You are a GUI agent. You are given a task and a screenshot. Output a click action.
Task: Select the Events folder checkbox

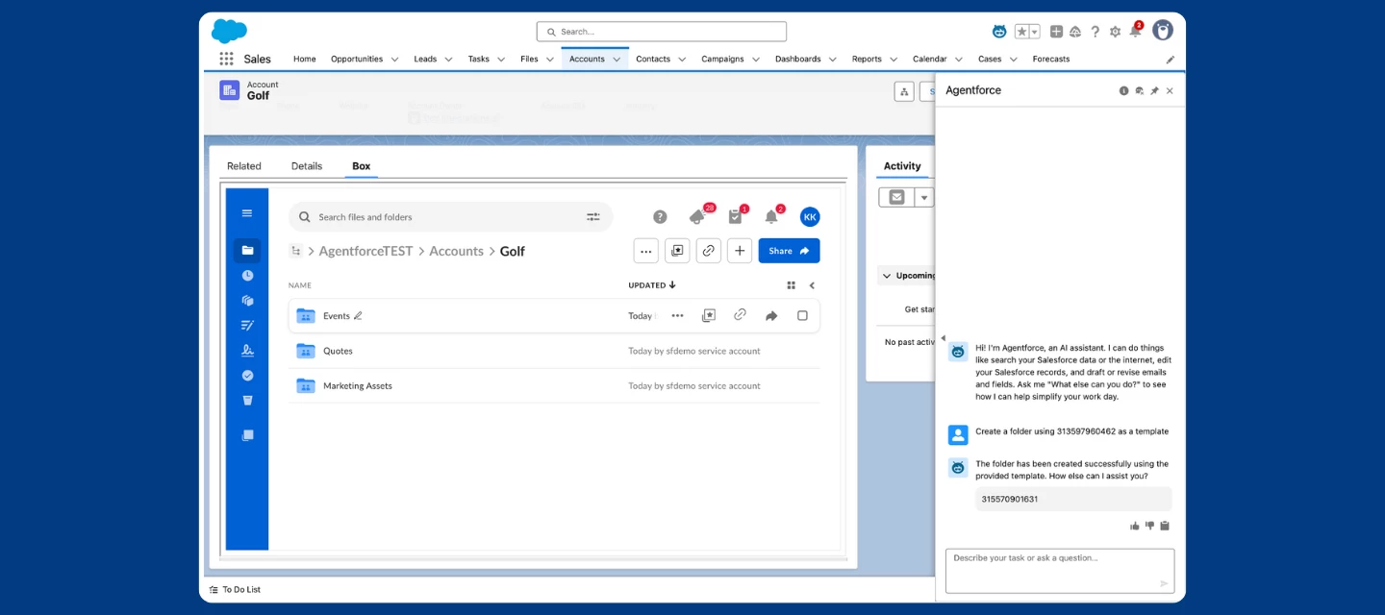coord(802,315)
